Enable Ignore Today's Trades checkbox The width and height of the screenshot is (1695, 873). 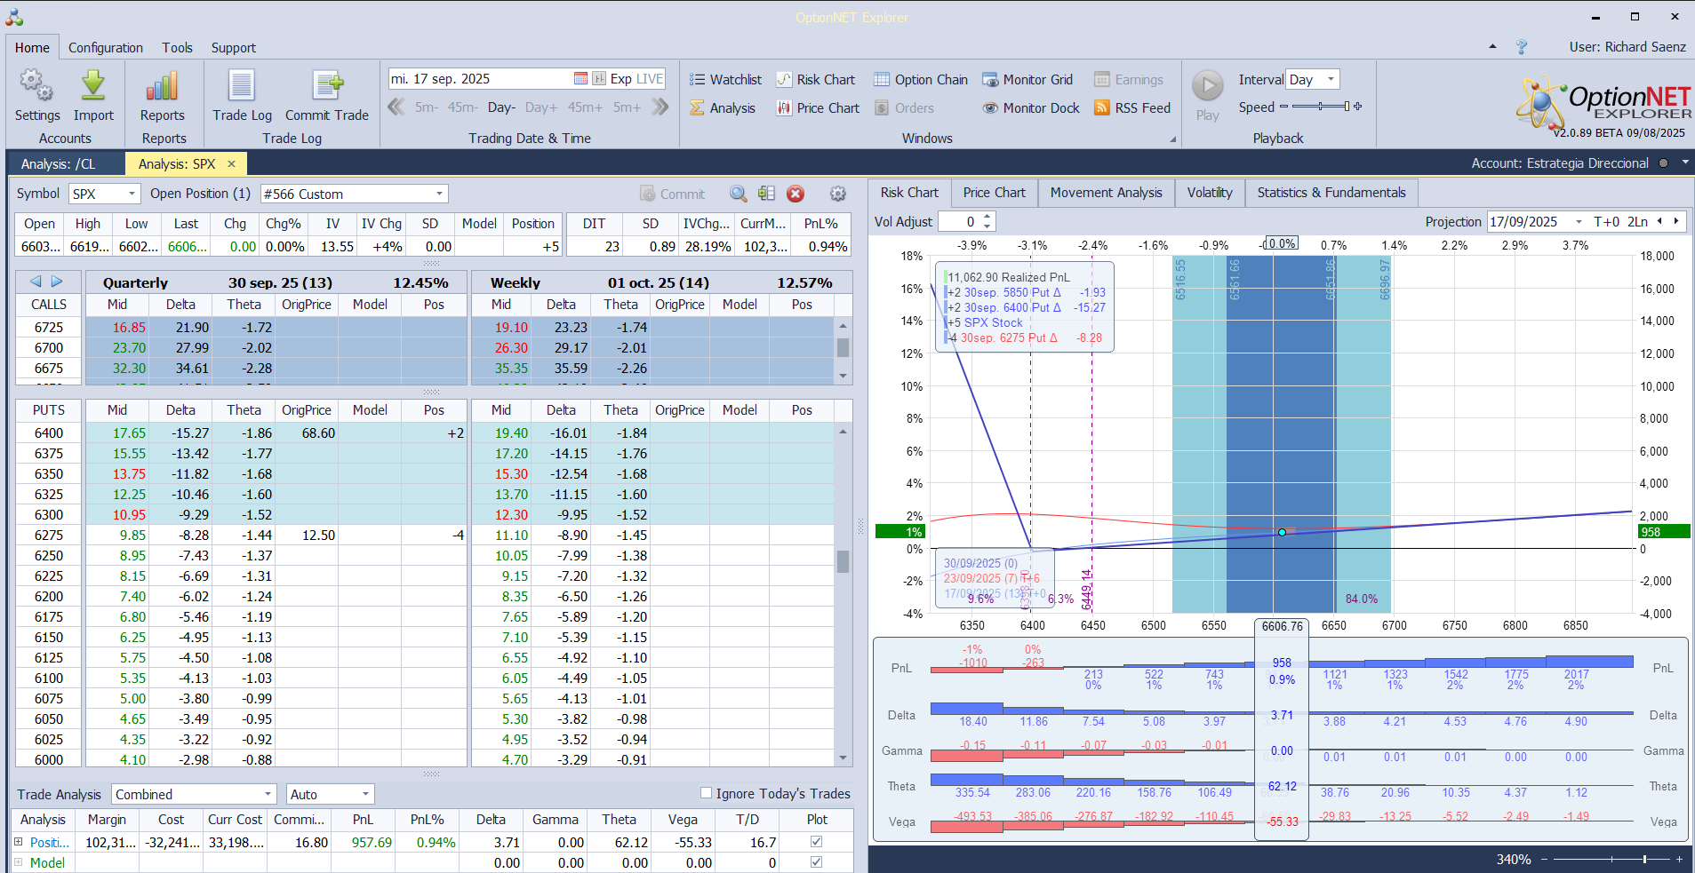(707, 793)
